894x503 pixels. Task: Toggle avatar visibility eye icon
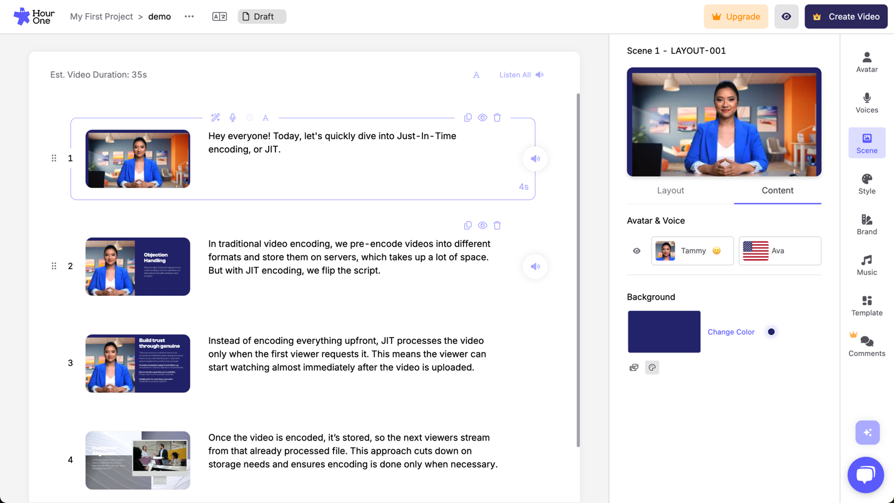[637, 251]
